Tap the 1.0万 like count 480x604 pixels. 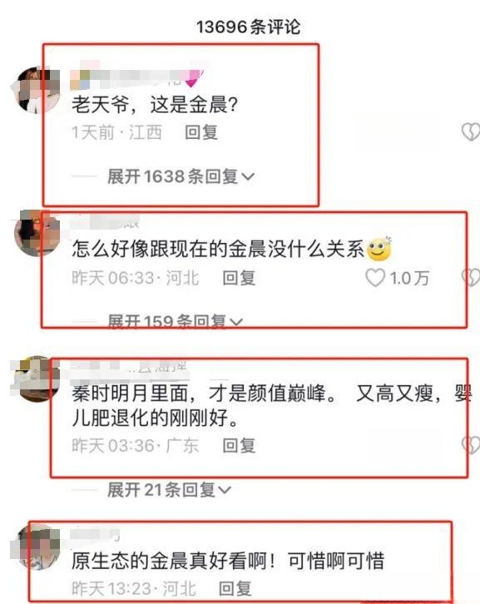coord(409,278)
